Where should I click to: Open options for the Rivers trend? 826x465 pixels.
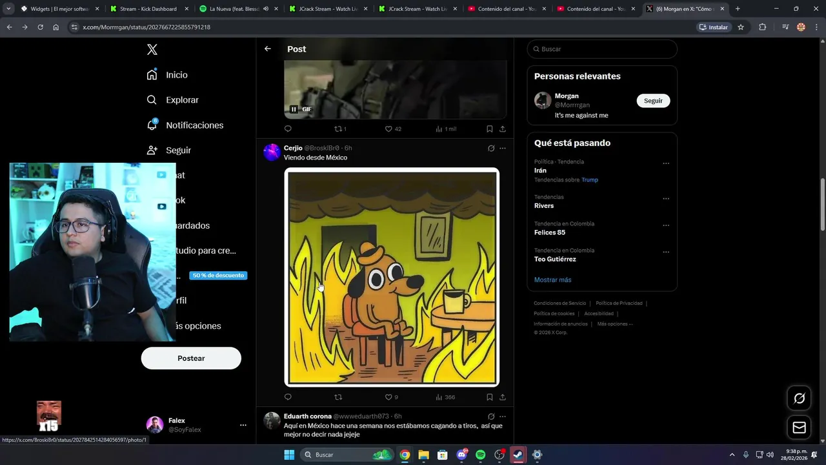[x=666, y=199]
